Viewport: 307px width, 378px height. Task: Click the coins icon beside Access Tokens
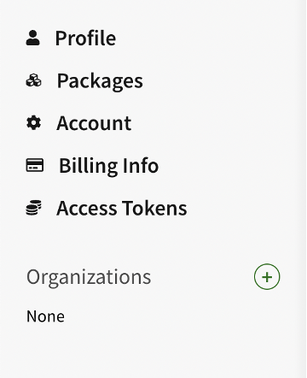click(x=34, y=208)
